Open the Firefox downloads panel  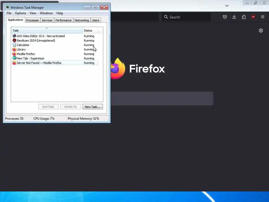[x=234, y=17]
